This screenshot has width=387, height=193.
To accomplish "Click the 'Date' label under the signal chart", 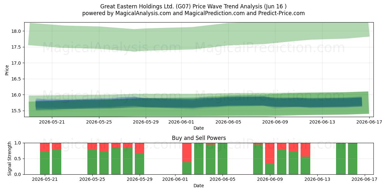I will point(199,186).
